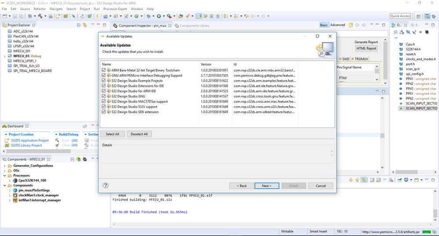Click the Run Last Tool icon in toolbar
Screen dimensions: 439x236
[169, 16]
